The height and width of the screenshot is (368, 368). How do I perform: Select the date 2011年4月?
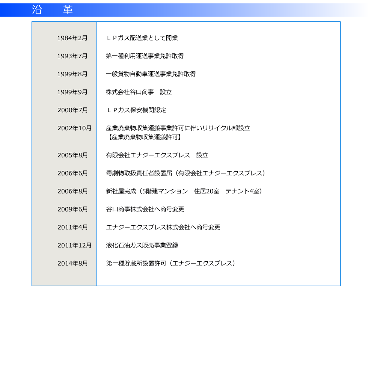72,227
